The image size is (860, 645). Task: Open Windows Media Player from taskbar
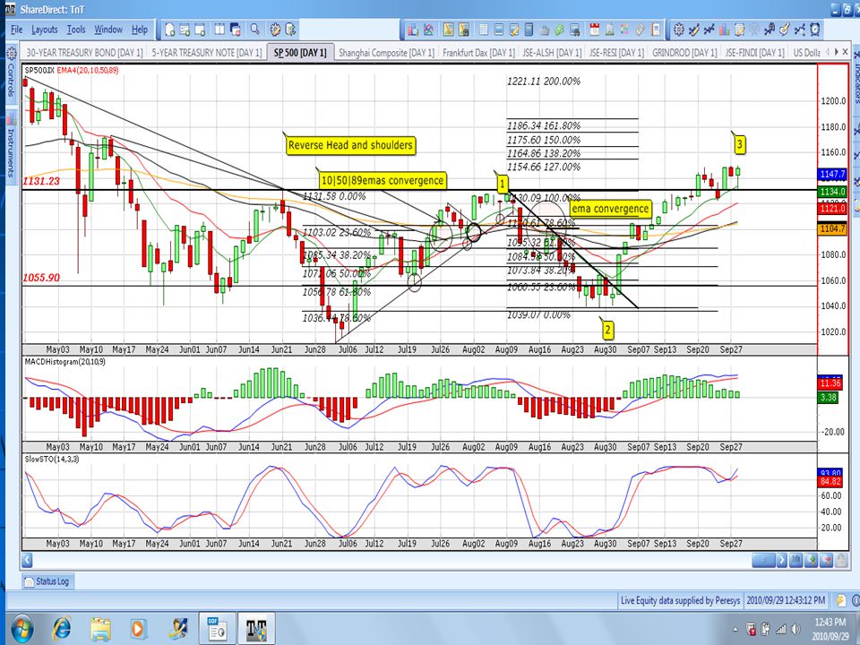pos(139,629)
